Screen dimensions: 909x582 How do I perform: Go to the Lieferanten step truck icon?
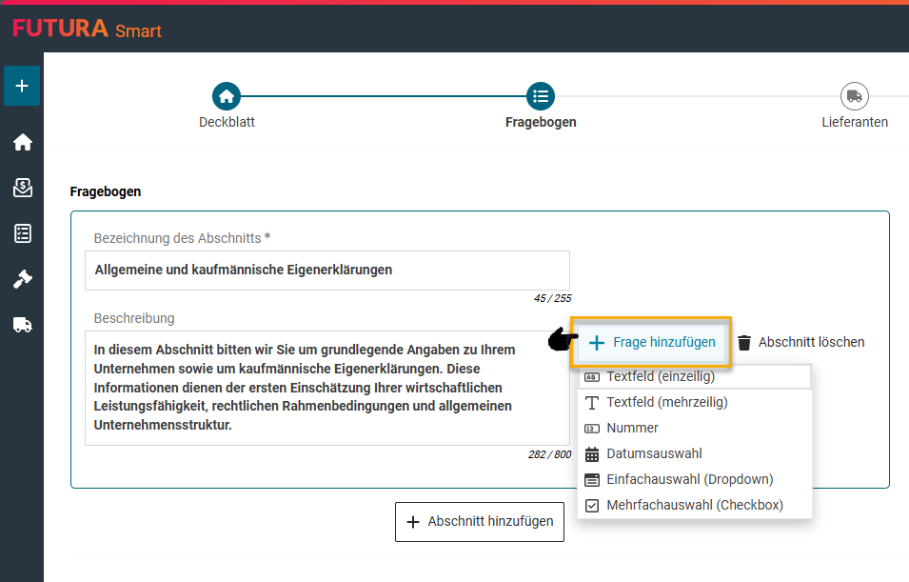tap(854, 96)
